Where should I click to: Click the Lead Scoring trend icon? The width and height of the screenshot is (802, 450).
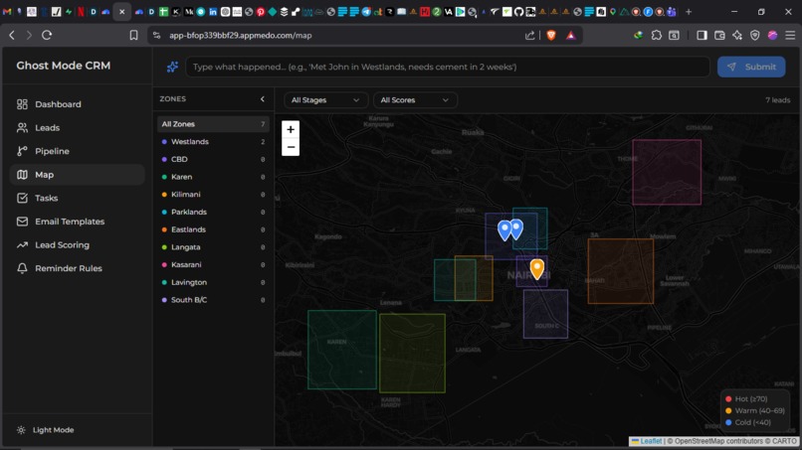click(x=22, y=245)
